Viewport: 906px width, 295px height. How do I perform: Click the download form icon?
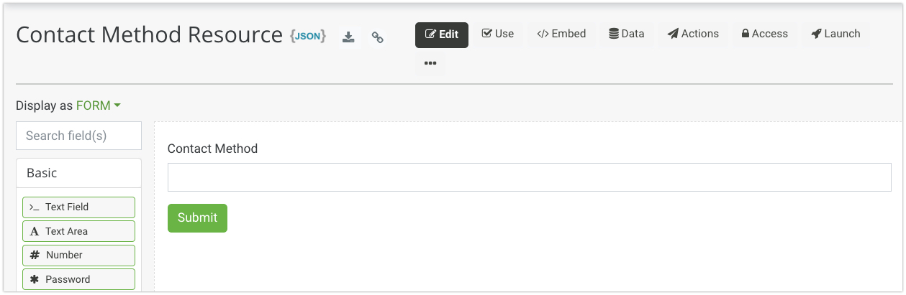tap(348, 37)
